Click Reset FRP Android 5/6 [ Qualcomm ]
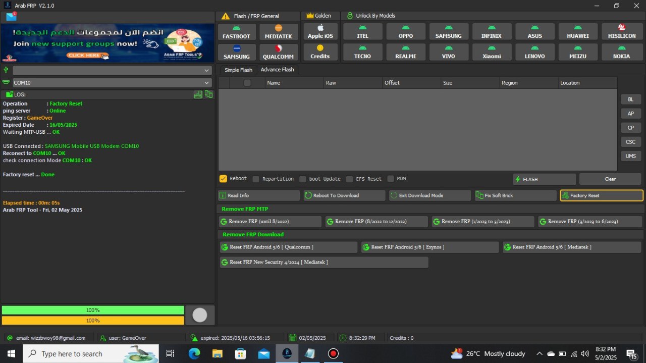 pyautogui.click(x=288, y=247)
